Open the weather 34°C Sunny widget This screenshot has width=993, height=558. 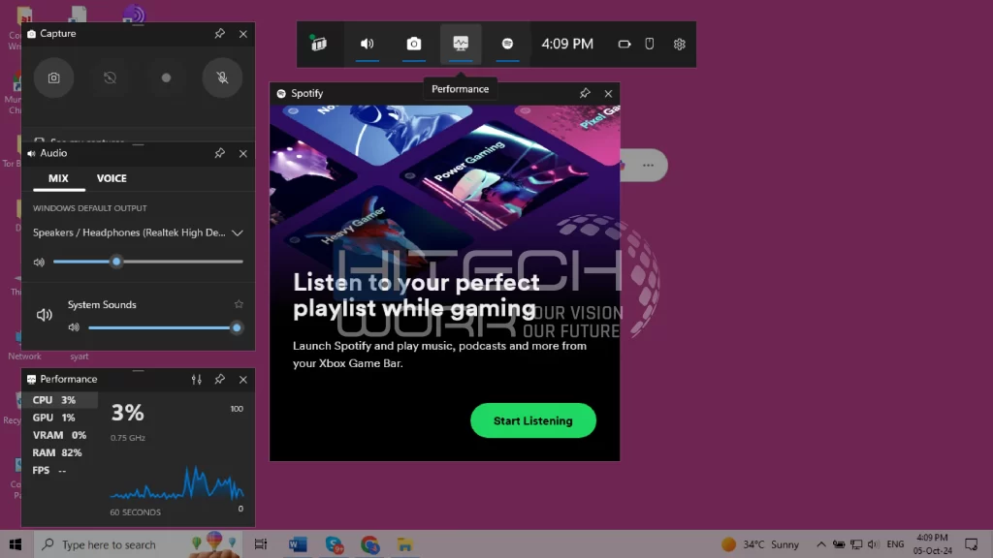[760, 544]
